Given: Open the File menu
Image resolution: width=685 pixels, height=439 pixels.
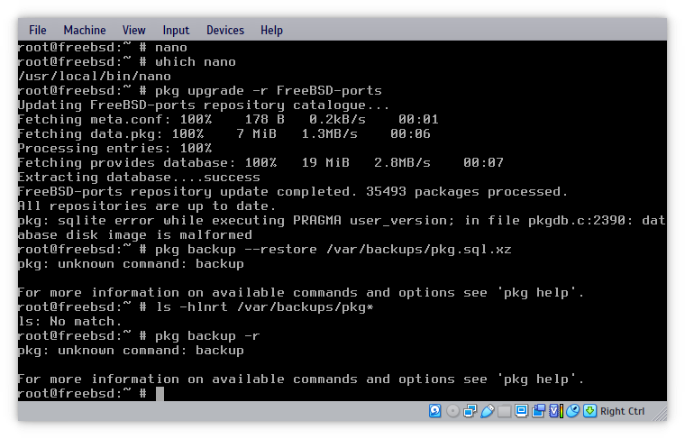Looking at the screenshot, I should click(x=38, y=30).
